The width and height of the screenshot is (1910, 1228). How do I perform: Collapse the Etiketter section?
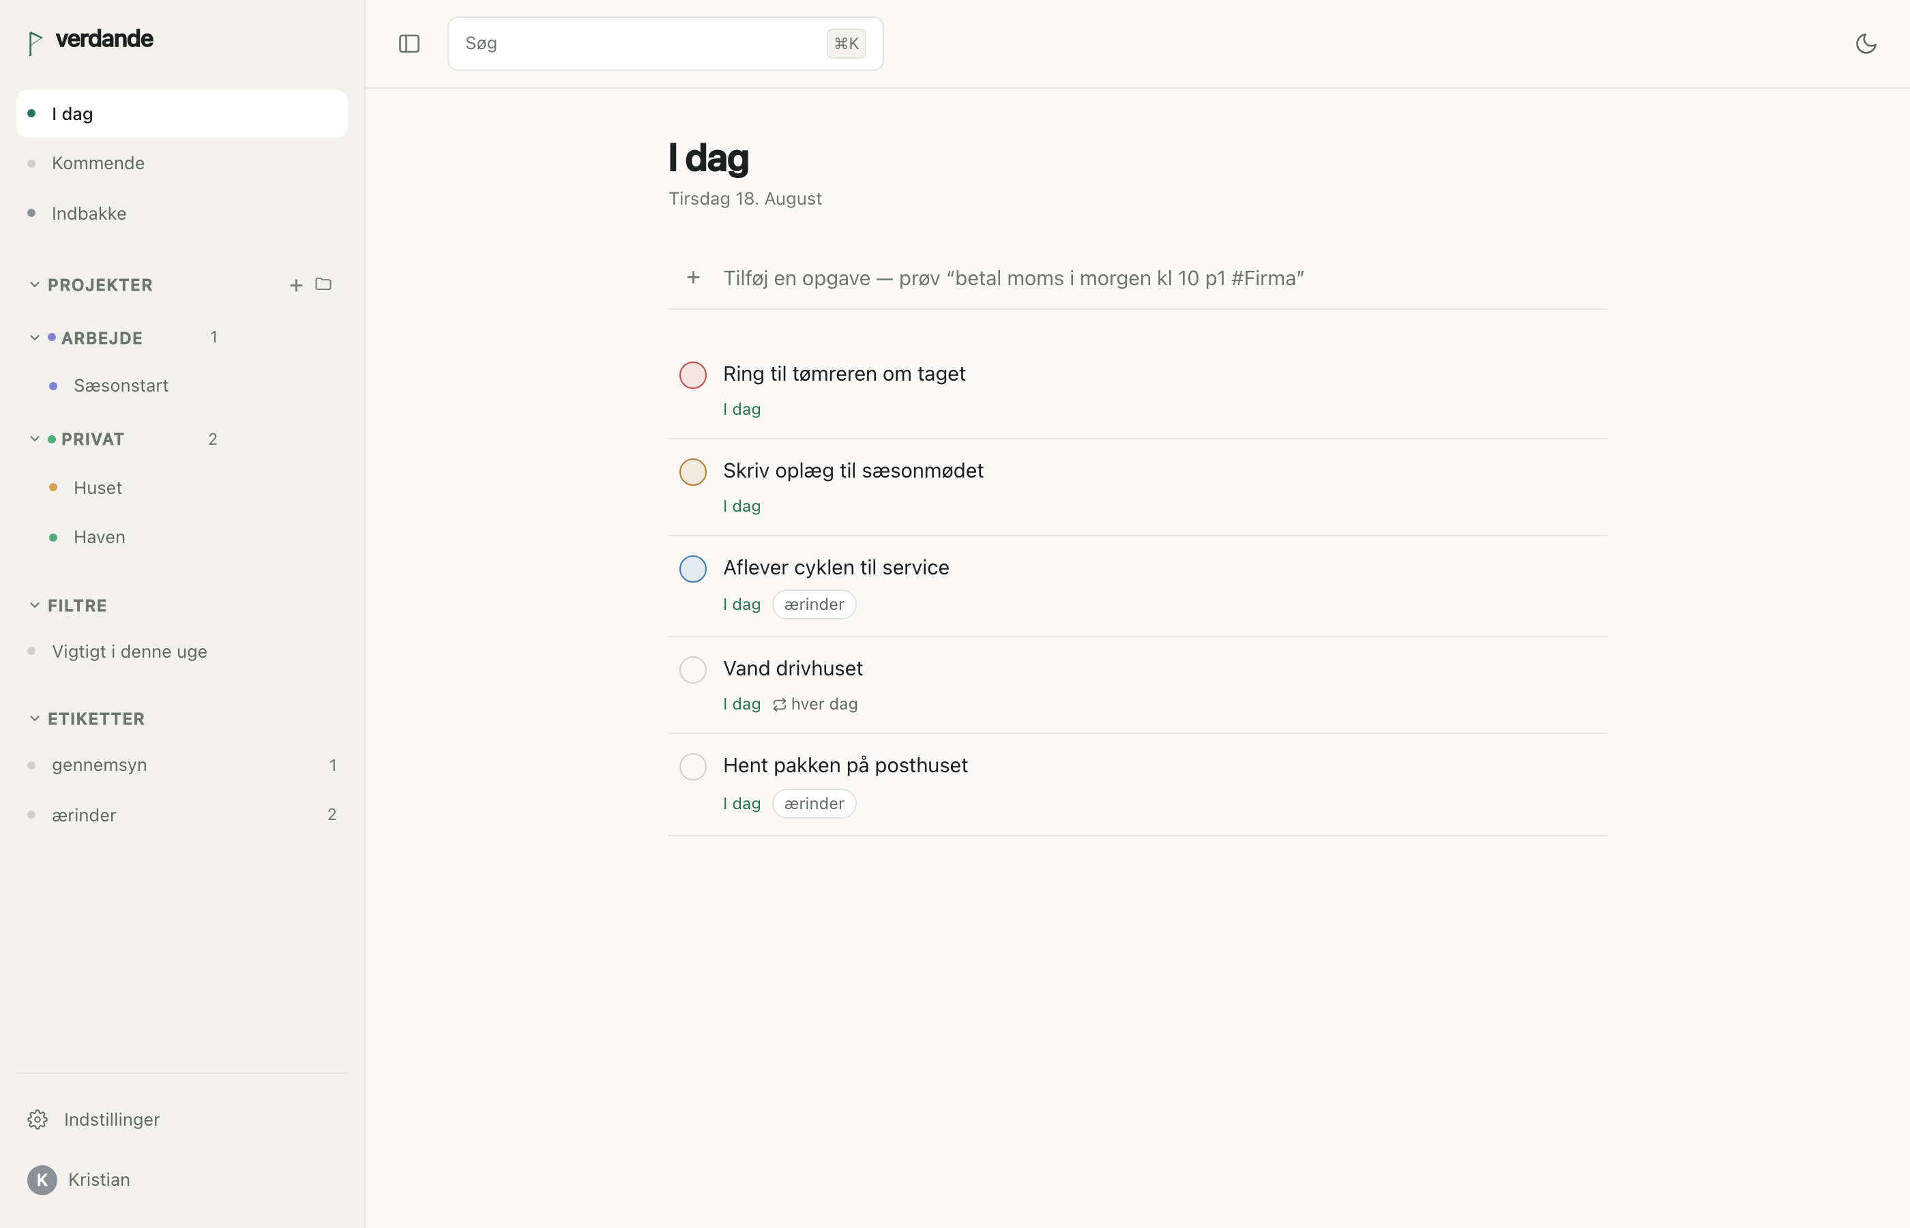coord(34,718)
